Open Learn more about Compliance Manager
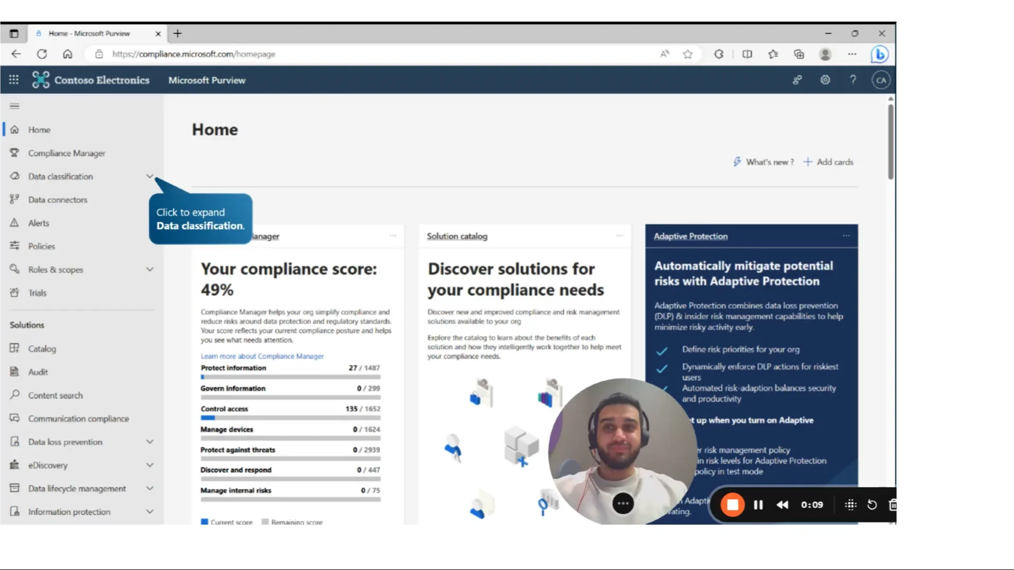This screenshot has width=1014, height=570. click(262, 356)
